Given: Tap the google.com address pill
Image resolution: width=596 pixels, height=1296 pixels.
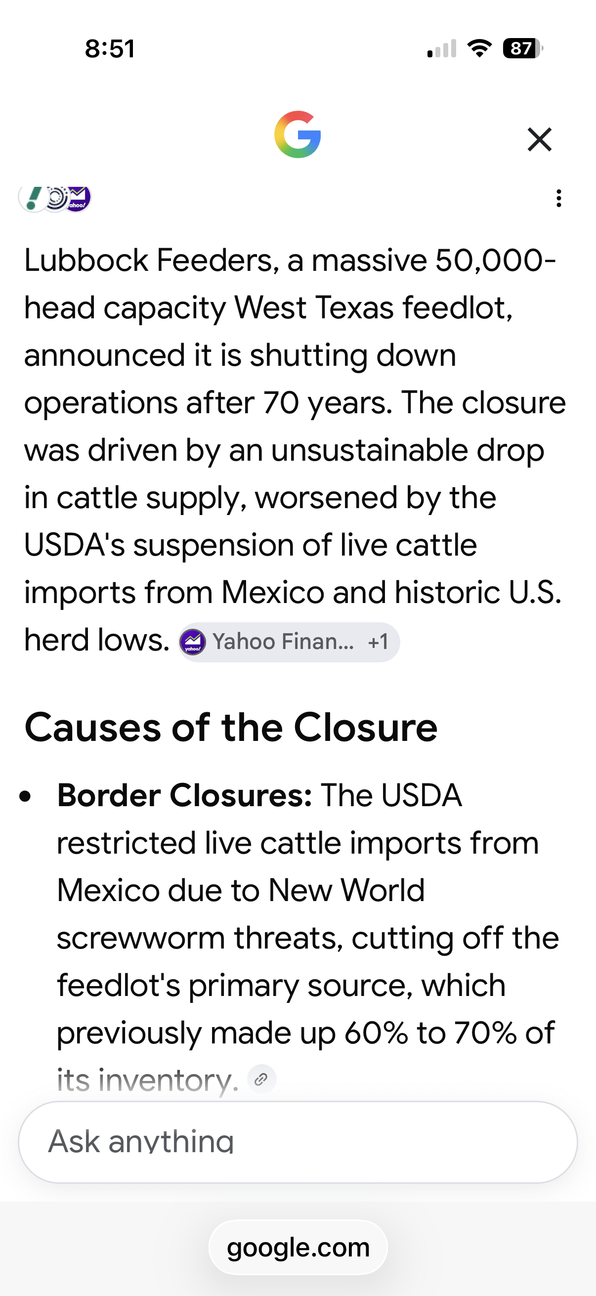Looking at the screenshot, I should 298,1247.
